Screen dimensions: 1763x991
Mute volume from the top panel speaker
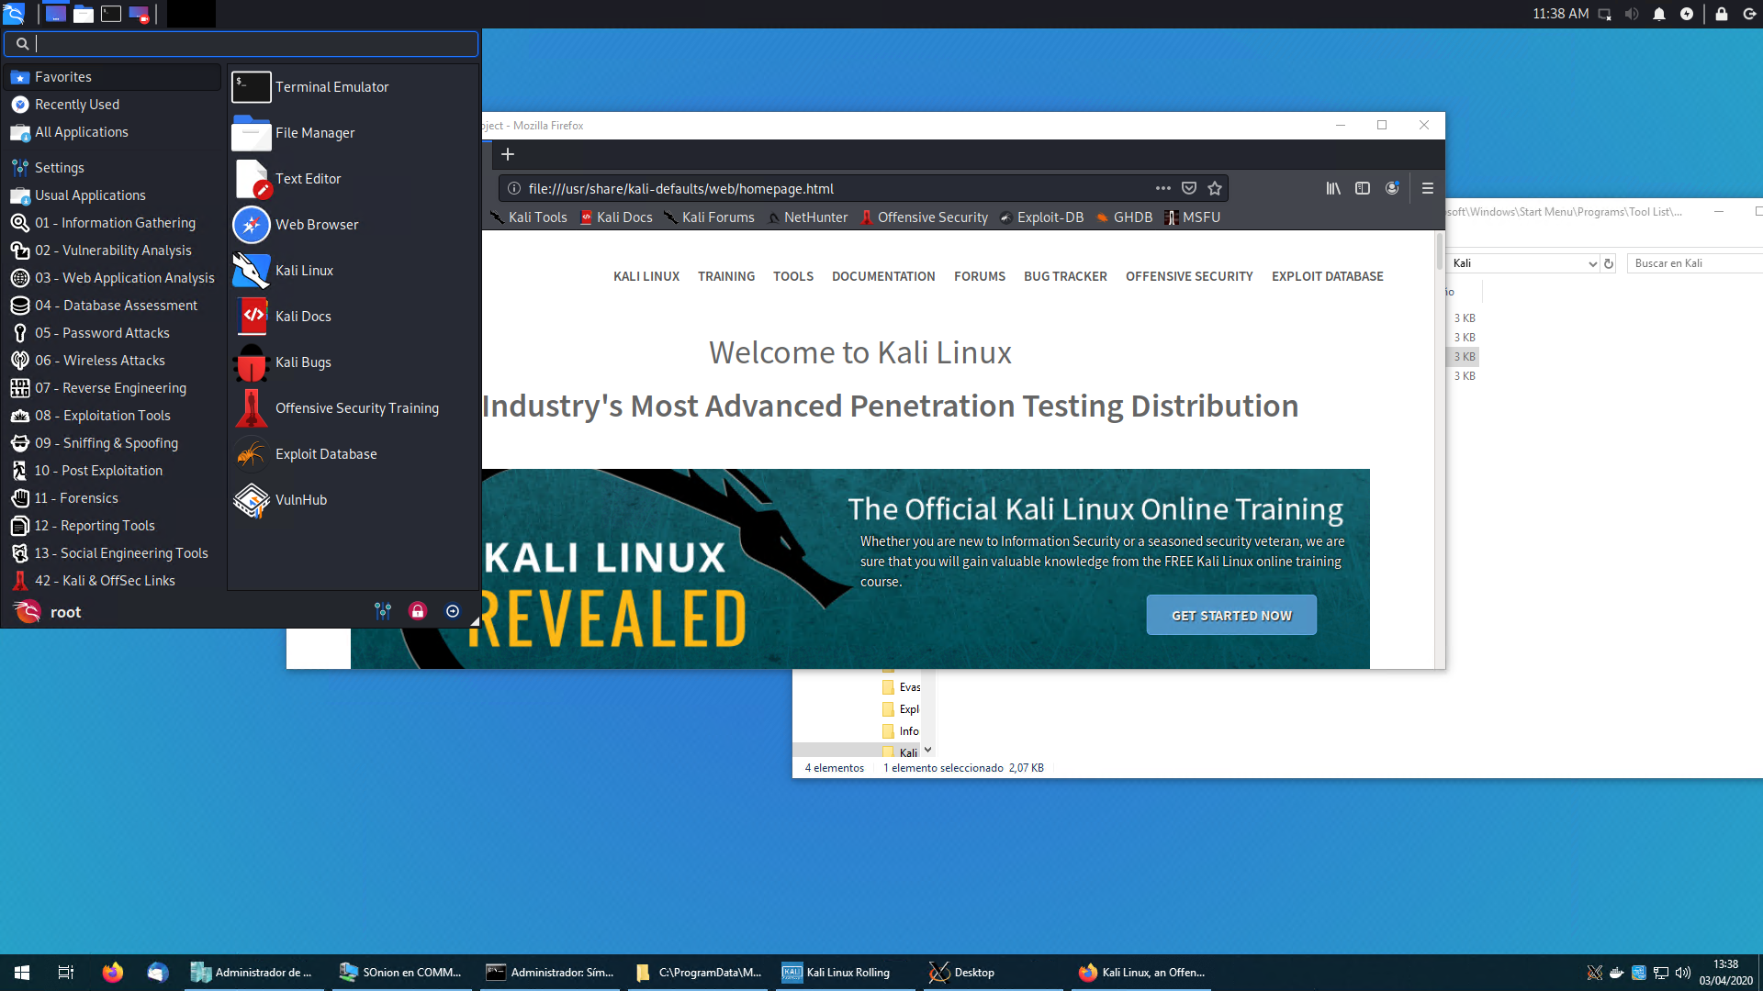click(x=1632, y=14)
